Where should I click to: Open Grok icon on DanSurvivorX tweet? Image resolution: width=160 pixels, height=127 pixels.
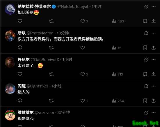[x=146, y=59]
